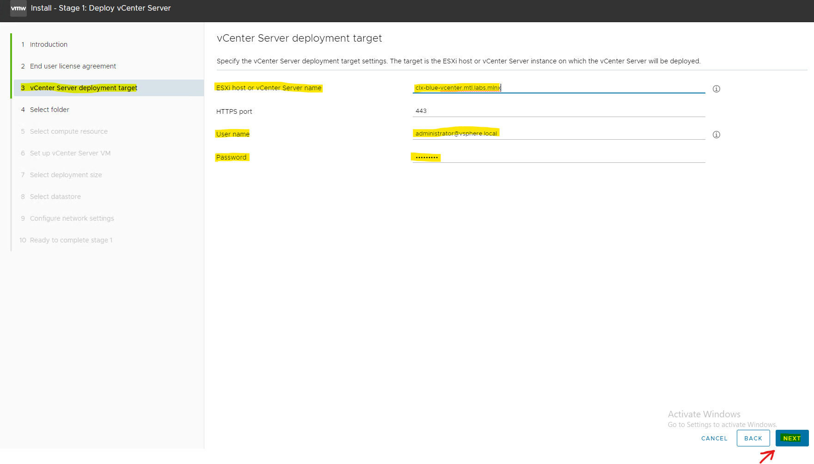Click the User name label

233,134
